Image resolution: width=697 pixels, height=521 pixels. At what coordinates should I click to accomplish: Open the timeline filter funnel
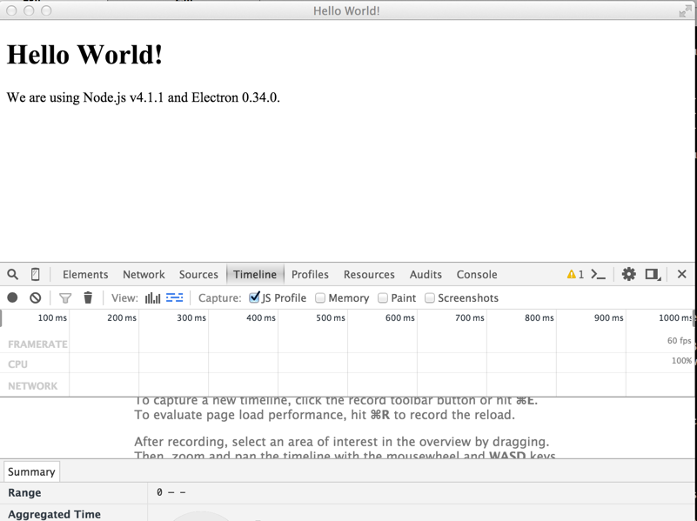[65, 298]
